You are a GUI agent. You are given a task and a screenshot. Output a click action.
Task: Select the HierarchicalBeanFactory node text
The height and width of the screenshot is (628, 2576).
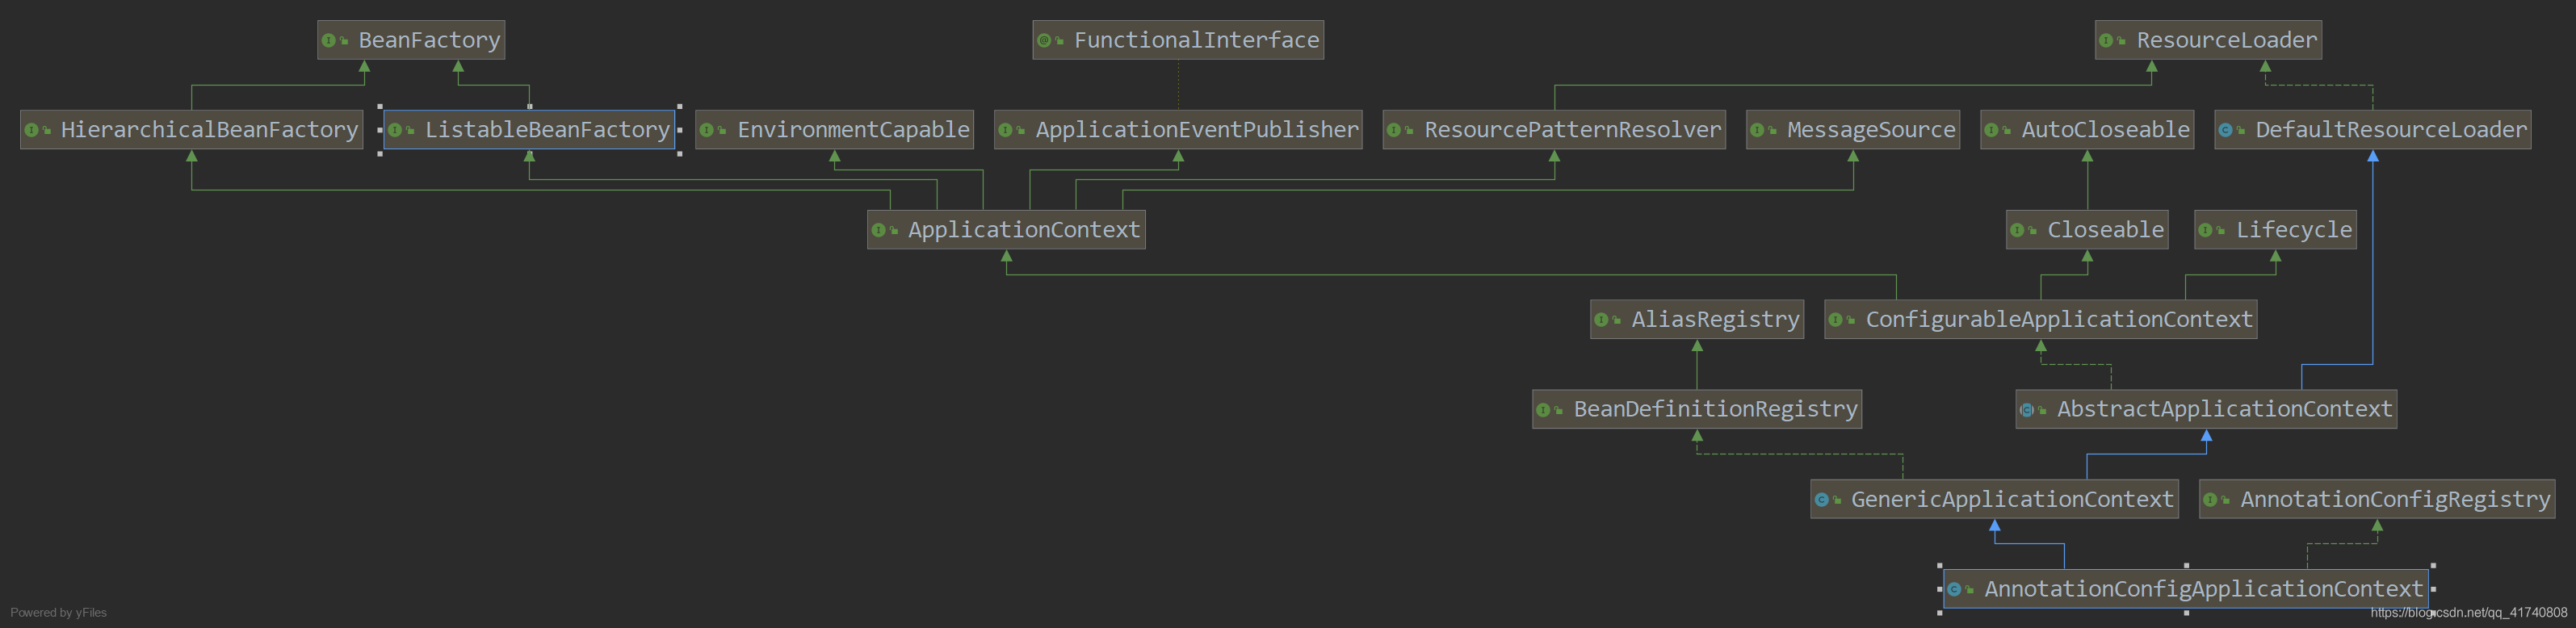tap(209, 130)
